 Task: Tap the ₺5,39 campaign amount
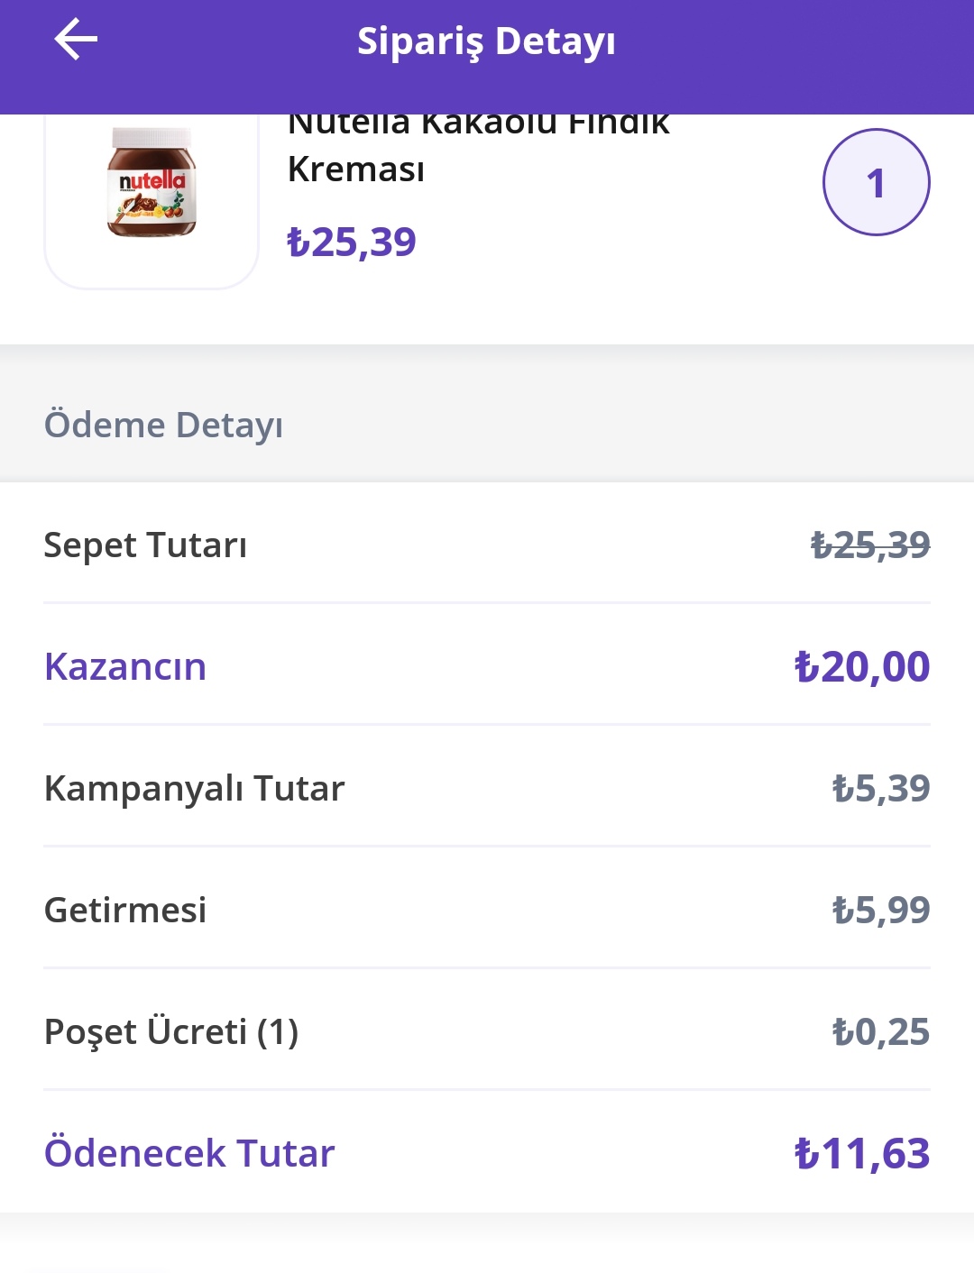coord(881,789)
